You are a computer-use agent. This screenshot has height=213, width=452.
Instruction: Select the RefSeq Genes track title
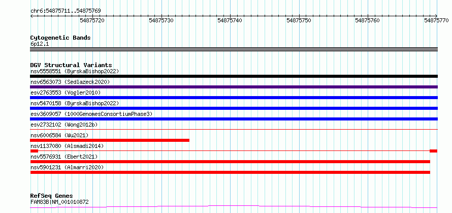52,196
